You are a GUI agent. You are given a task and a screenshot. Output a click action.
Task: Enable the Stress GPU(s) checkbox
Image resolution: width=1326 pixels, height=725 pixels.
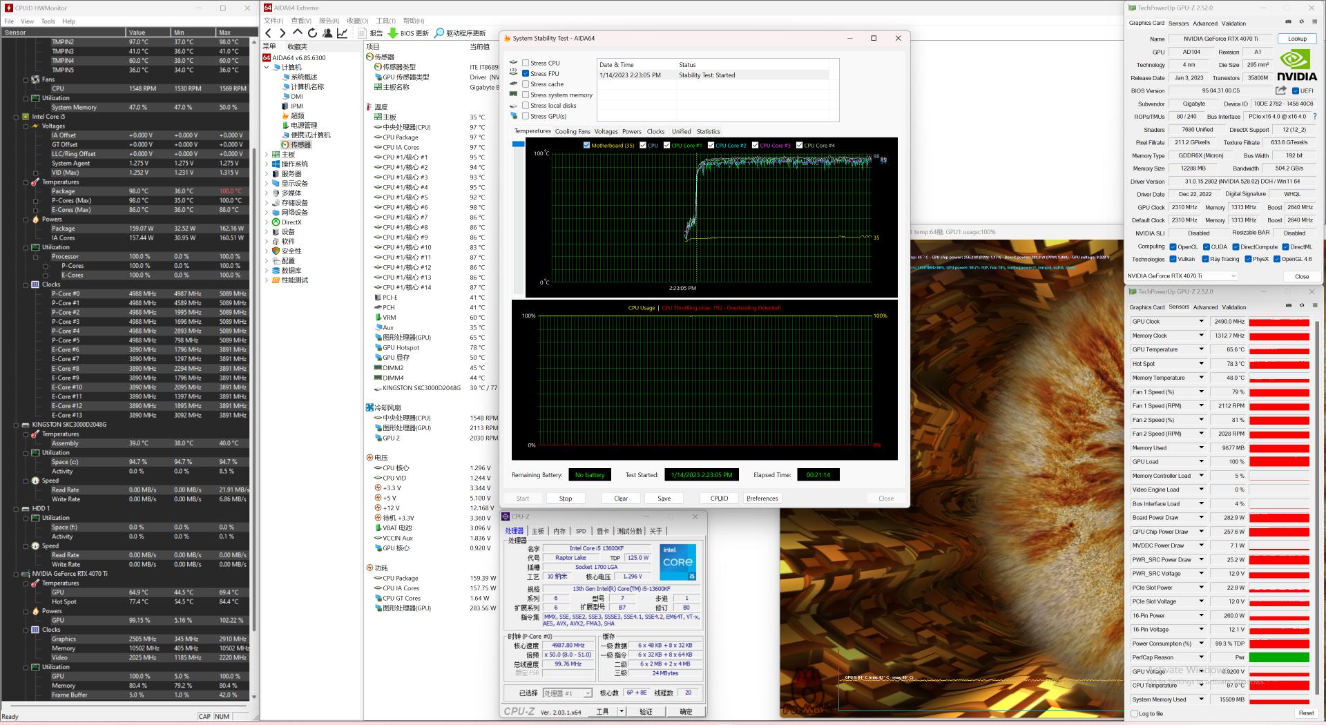coord(526,116)
